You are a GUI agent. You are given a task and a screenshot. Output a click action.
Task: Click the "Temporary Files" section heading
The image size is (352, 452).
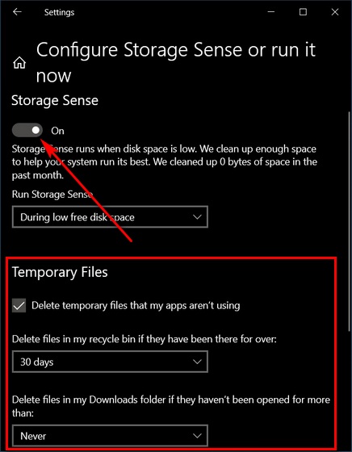coord(60,273)
